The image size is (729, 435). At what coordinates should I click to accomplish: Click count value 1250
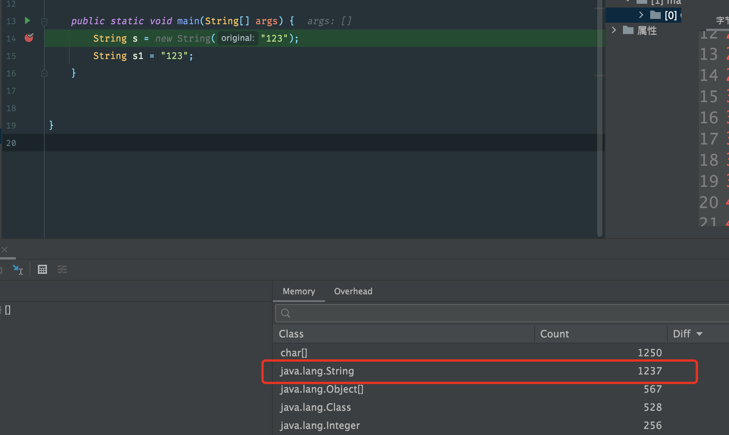click(649, 353)
